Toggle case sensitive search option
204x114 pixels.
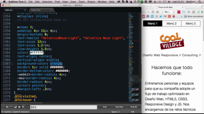tap(7, 107)
